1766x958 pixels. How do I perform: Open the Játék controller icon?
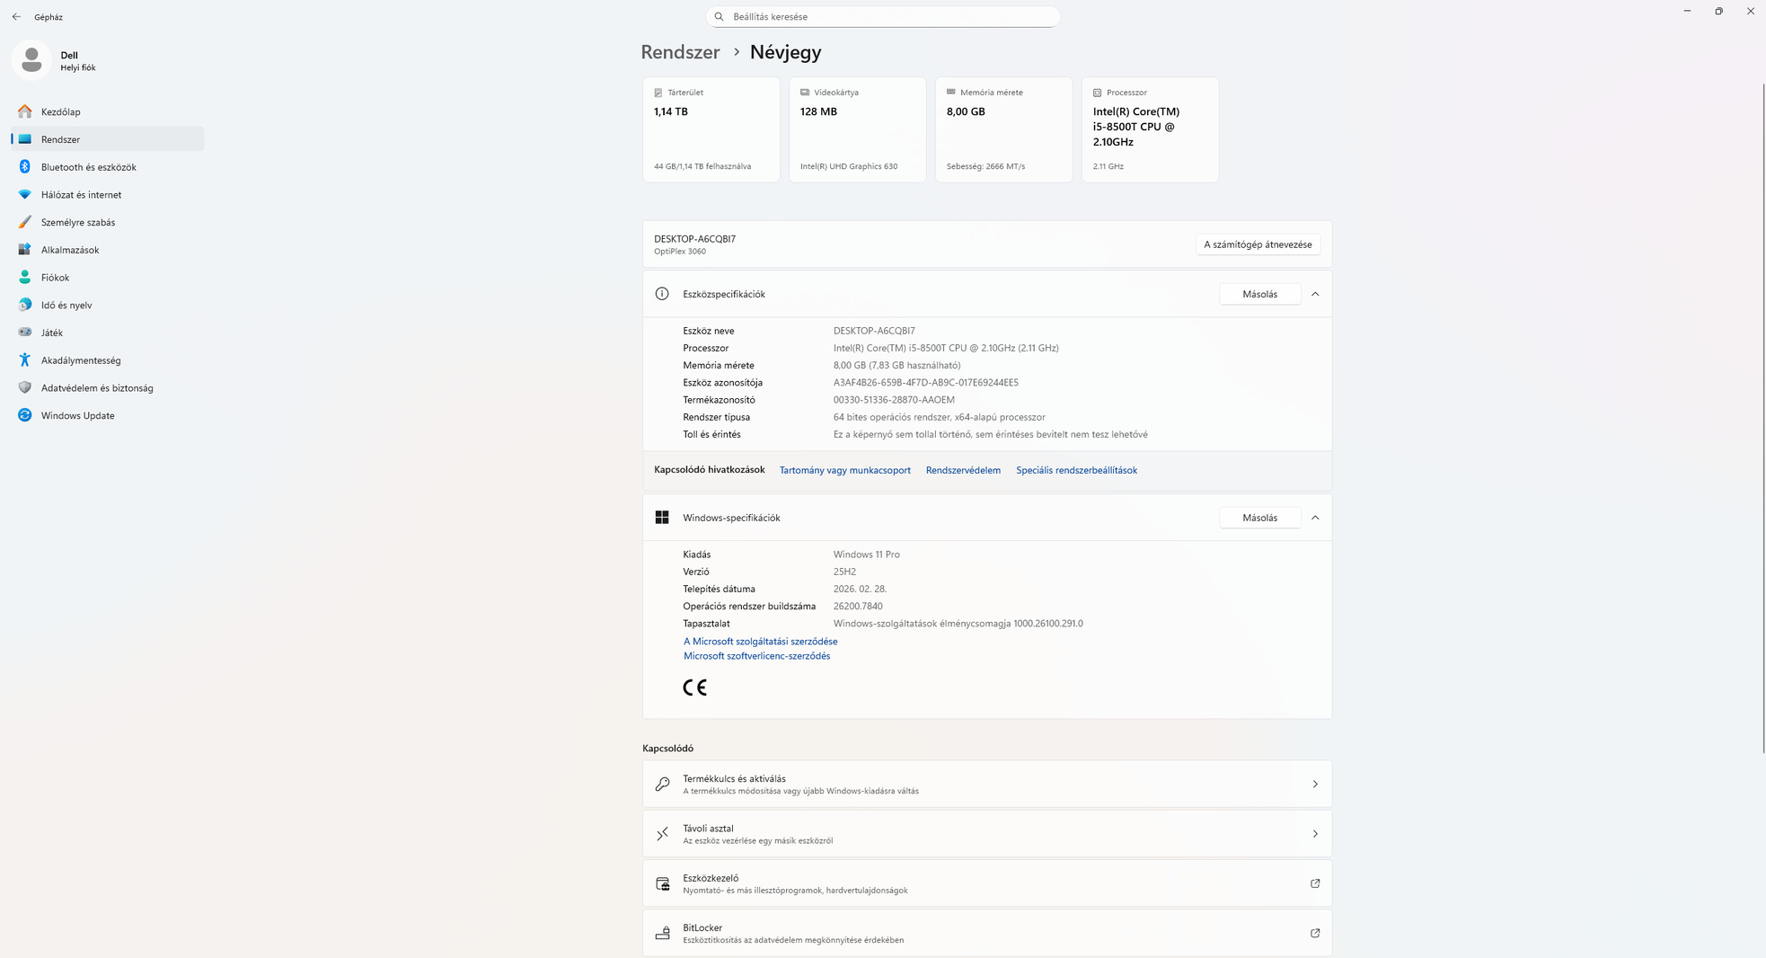[x=25, y=333]
